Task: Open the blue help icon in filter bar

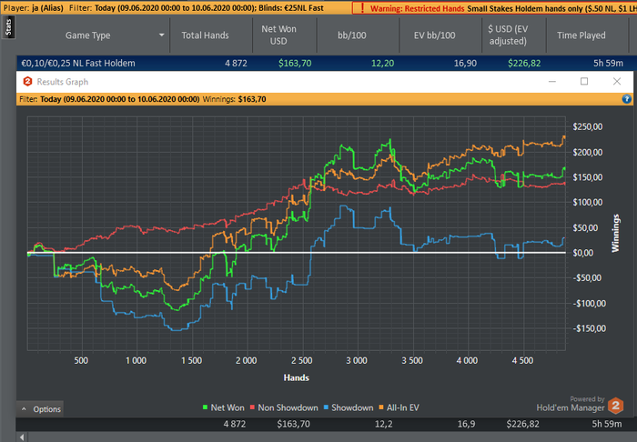Action: (626, 99)
